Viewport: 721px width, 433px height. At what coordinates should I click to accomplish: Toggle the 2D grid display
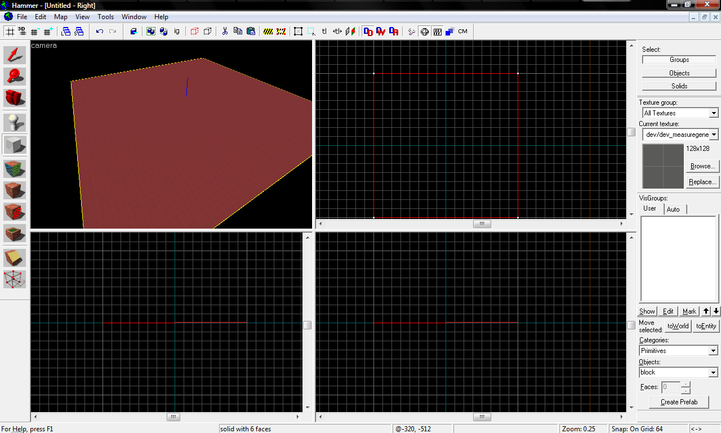[x=10, y=32]
